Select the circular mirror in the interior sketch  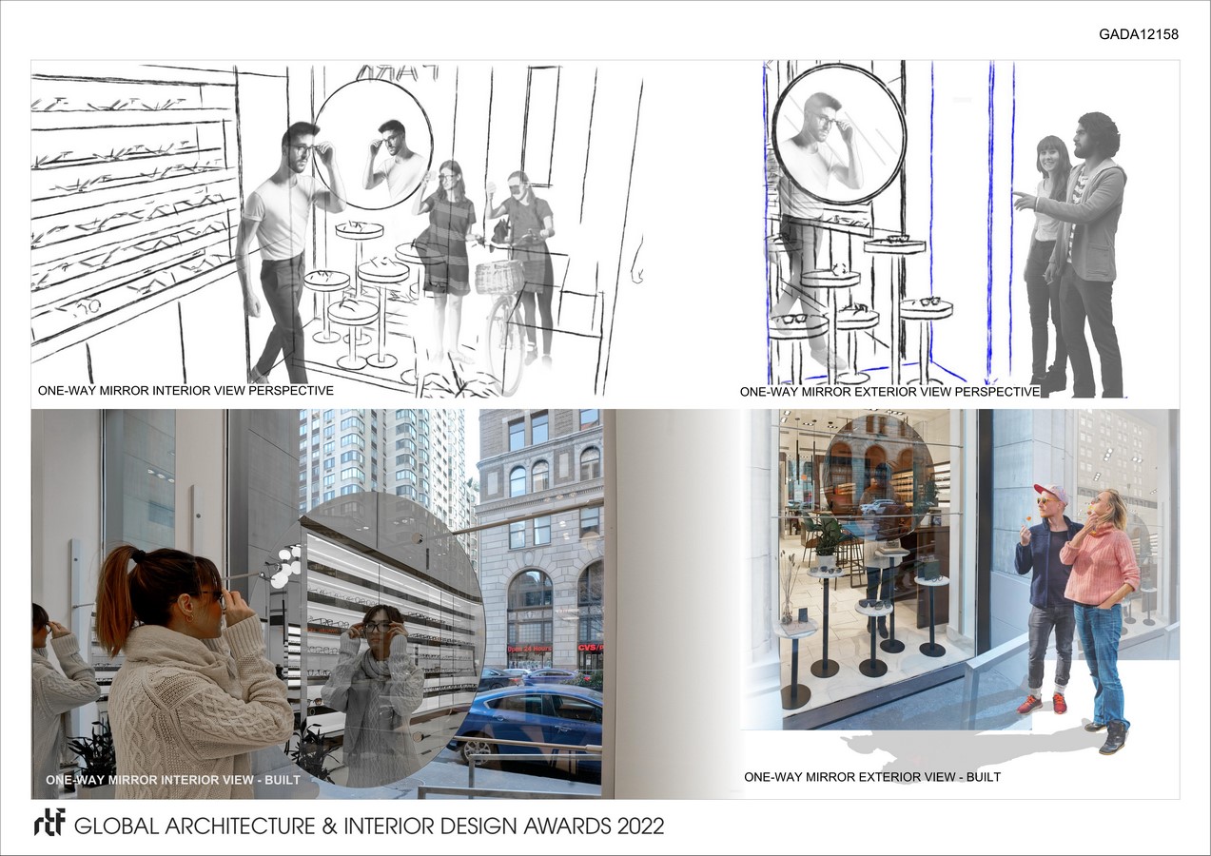(371, 143)
